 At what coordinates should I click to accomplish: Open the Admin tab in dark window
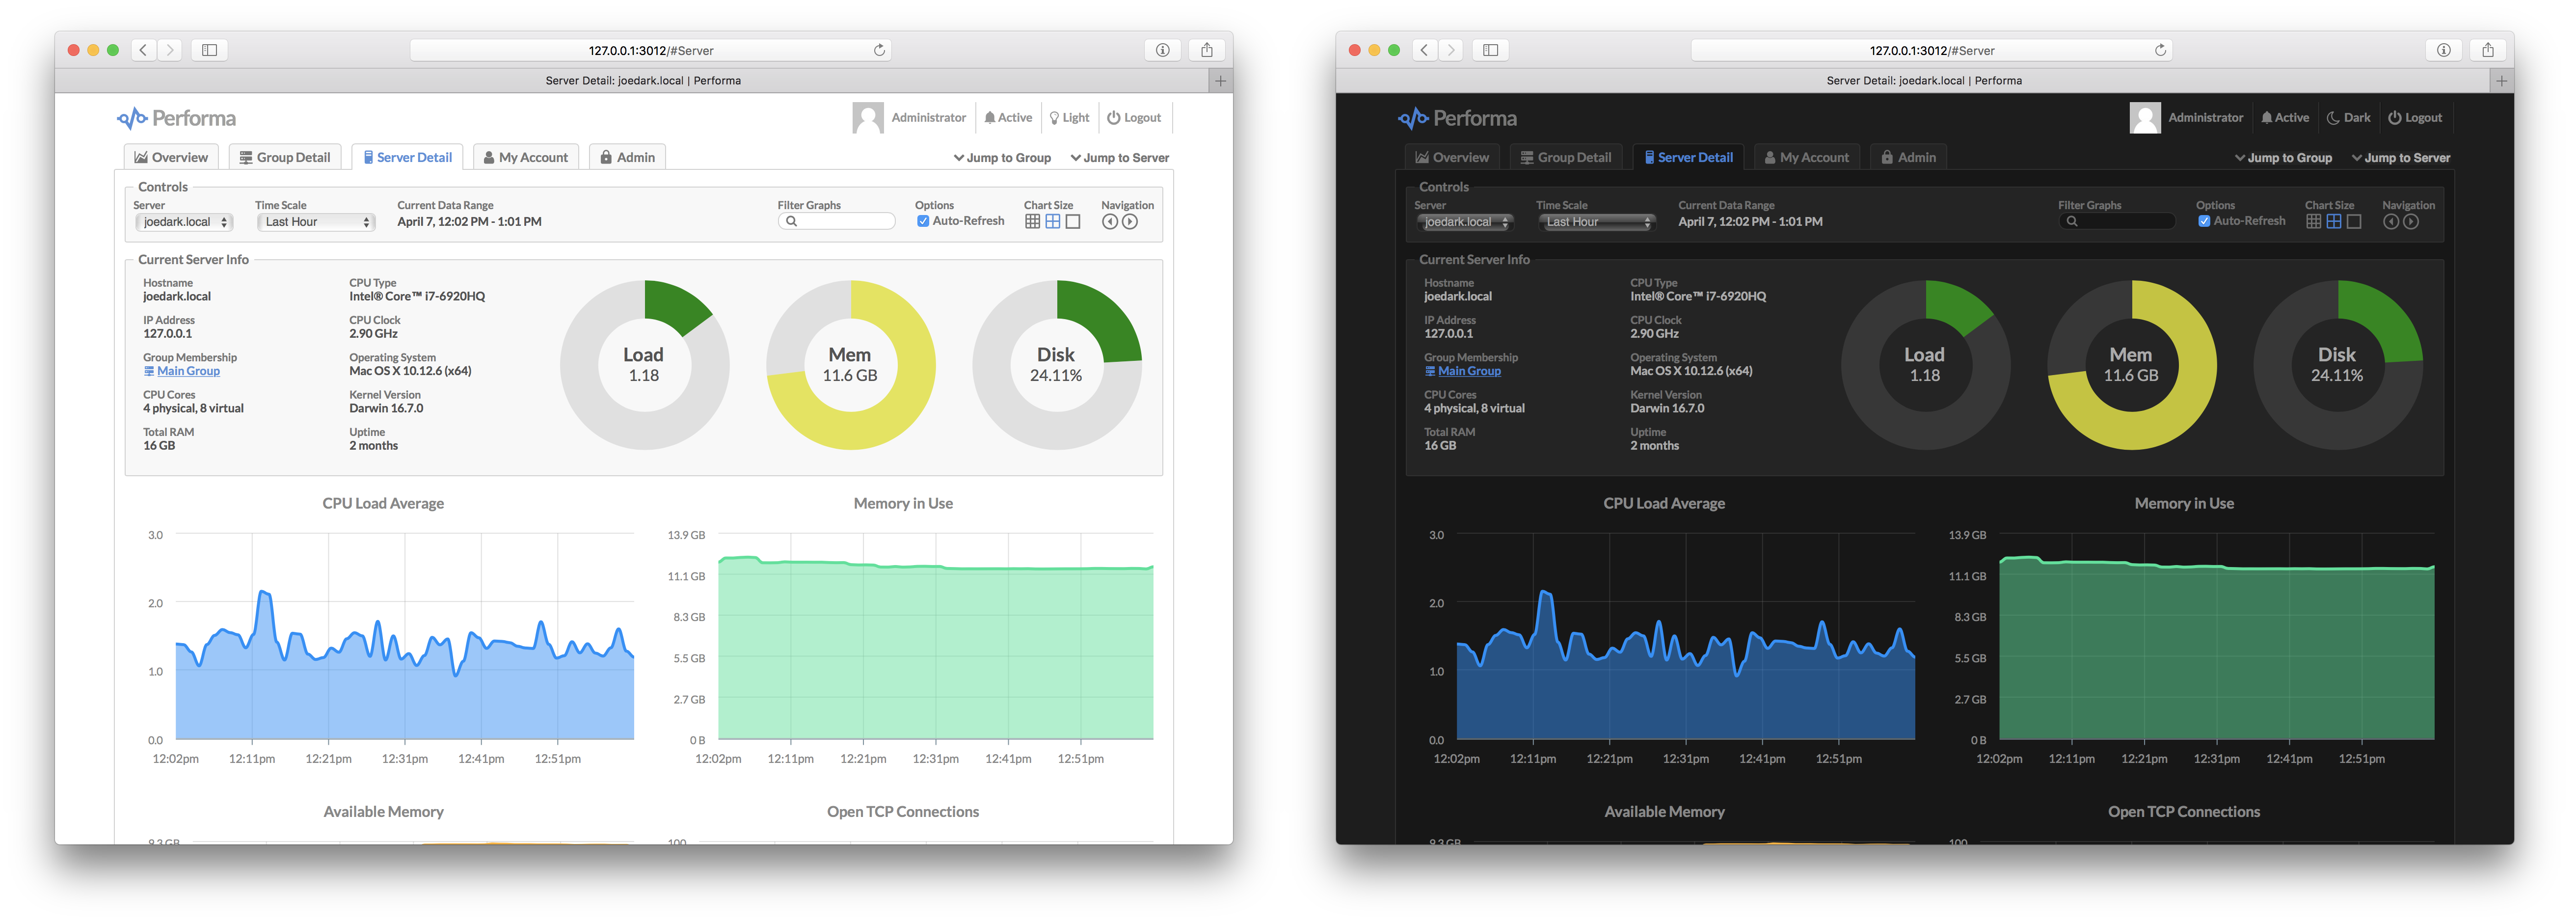[1908, 157]
